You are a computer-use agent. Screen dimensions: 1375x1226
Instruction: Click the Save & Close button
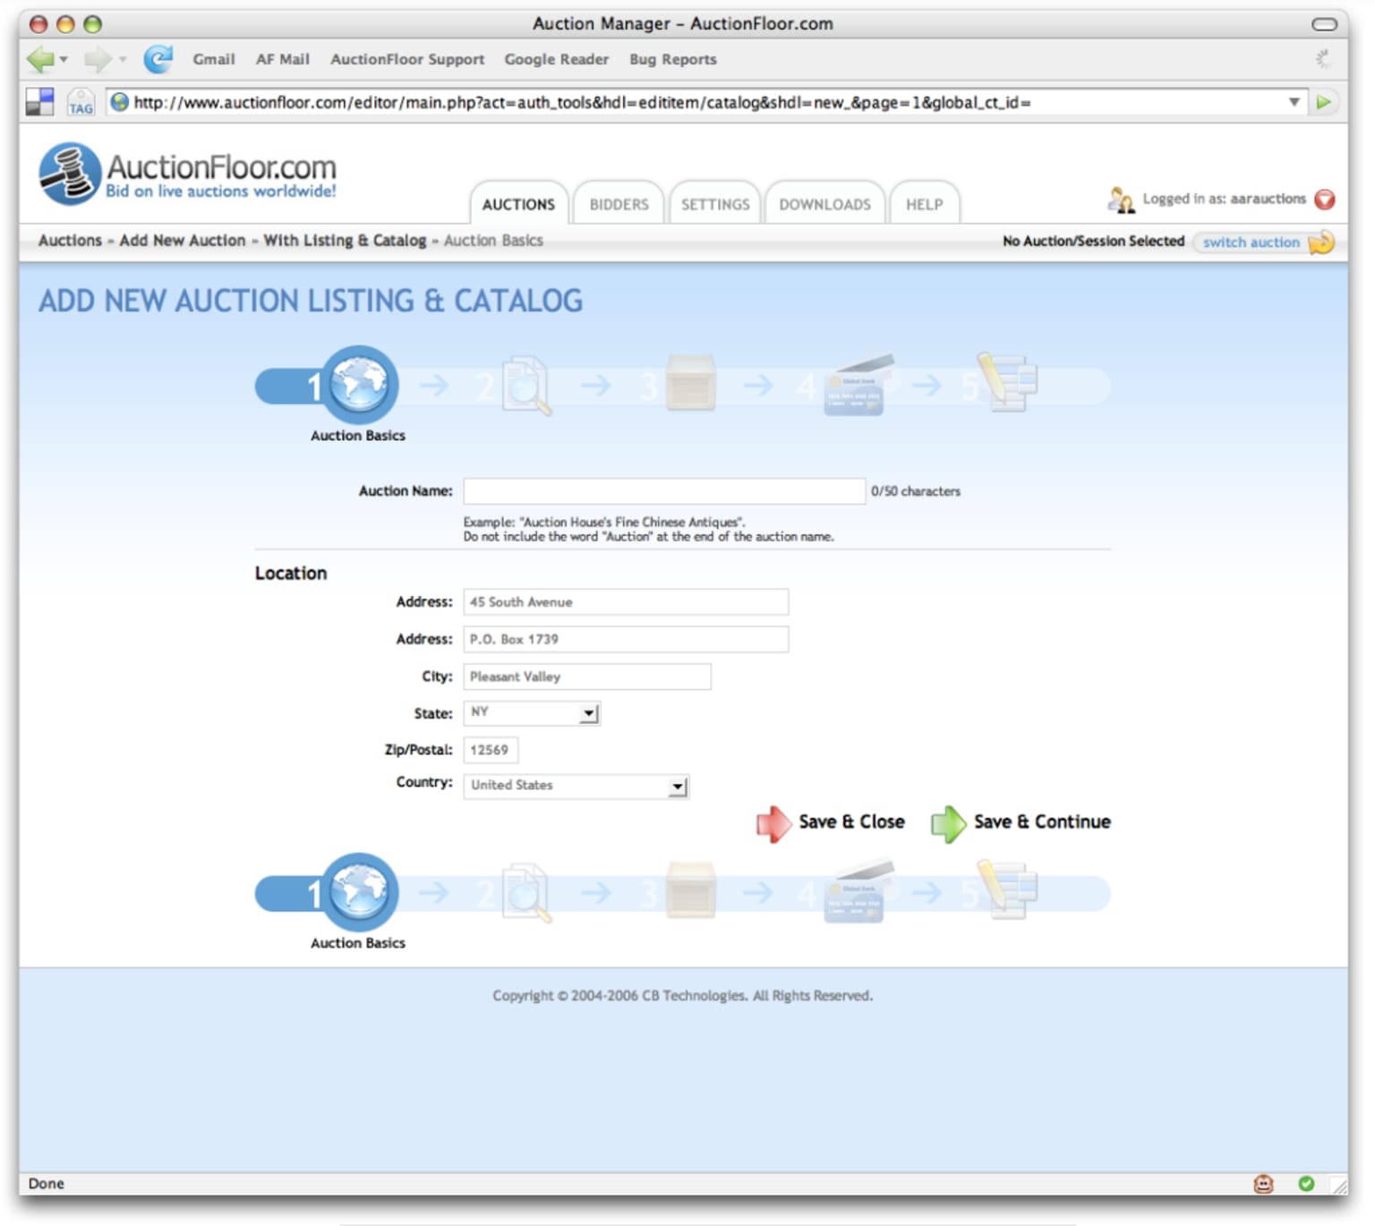831,822
